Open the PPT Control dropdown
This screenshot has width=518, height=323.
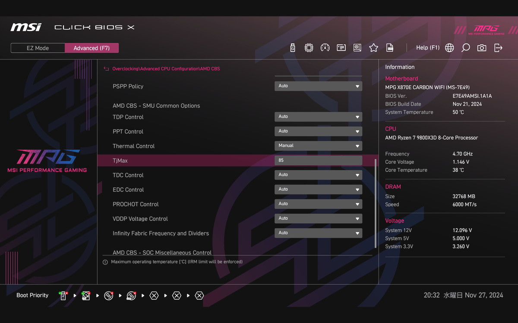pyautogui.click(x=318, y=131)
